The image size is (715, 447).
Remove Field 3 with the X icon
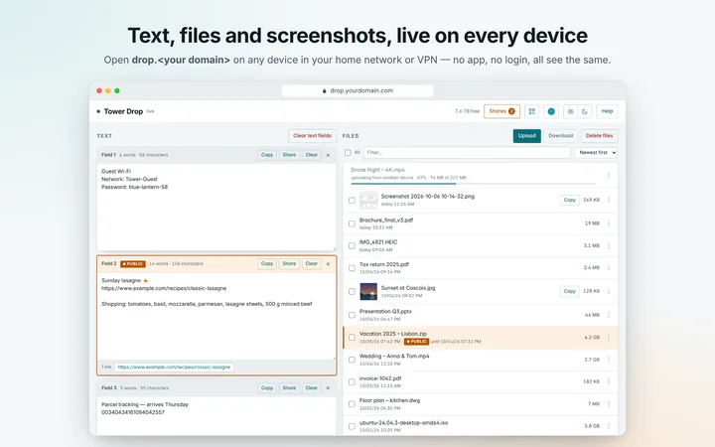(x=328, y=388)
